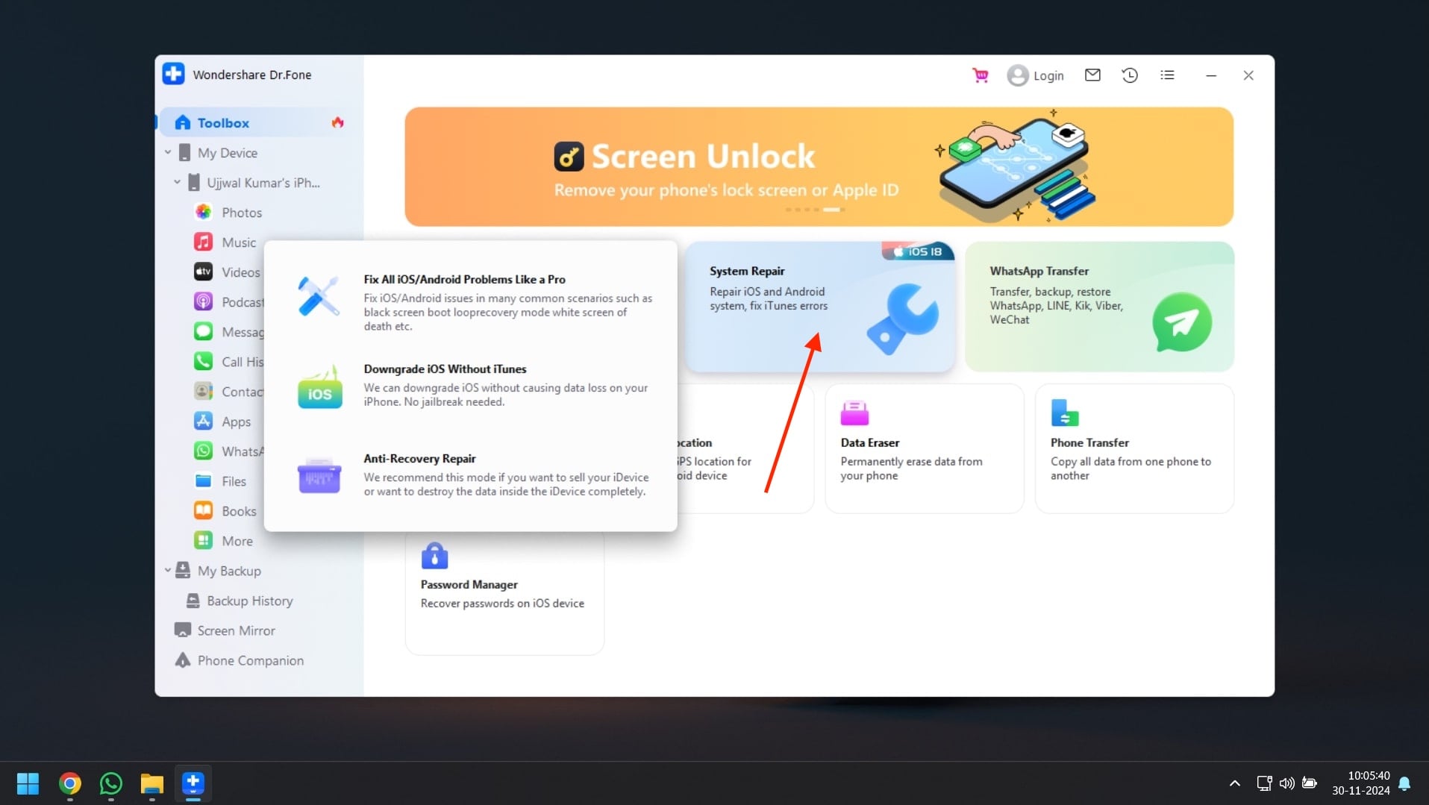Select Downgrade iOS Without iTunes option
The width and height of the screenshot is (1429, 805).
coord(471,385)
